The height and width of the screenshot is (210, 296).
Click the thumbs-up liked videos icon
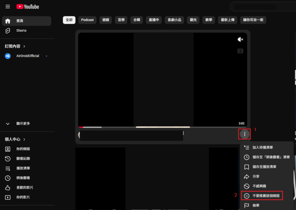[8, 188]
